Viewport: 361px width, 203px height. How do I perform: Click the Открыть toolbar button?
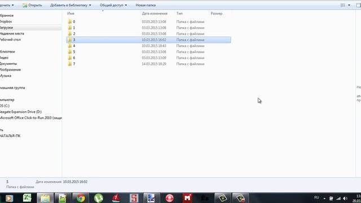click(32, 5)
